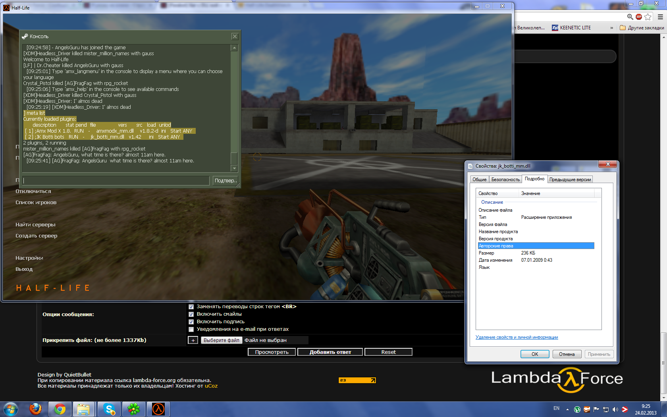Open the Windows Start menu
This screenshot has height=417, width=667.
(x=10, y=409)
